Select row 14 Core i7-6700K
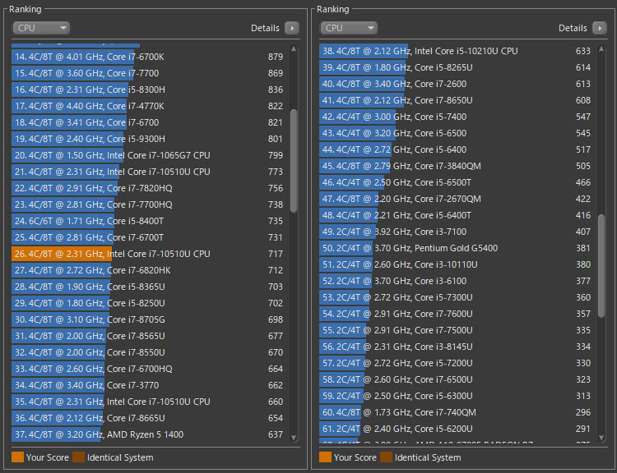 click(x=149, y=57)
